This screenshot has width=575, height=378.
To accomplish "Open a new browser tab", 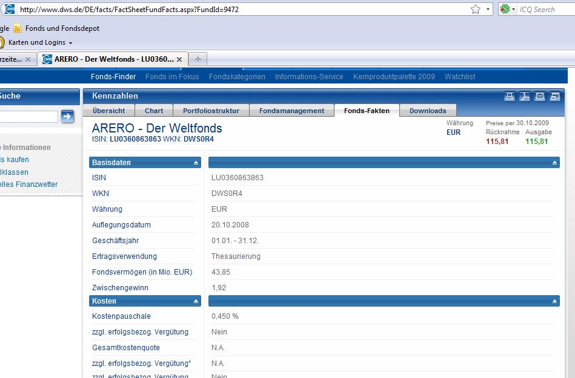I will click(198, 59).
